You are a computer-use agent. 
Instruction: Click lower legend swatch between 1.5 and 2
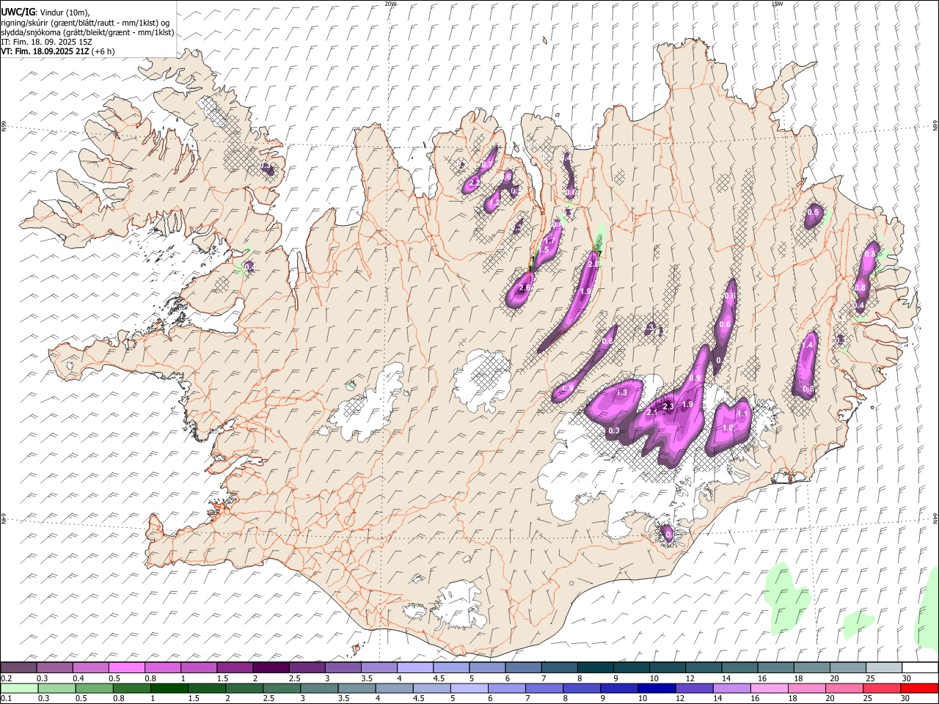[206, 688]
